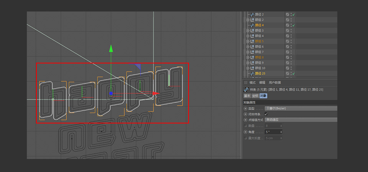
Task: Click the null object icon of 群组 2
Action: (x=252, y=20)
